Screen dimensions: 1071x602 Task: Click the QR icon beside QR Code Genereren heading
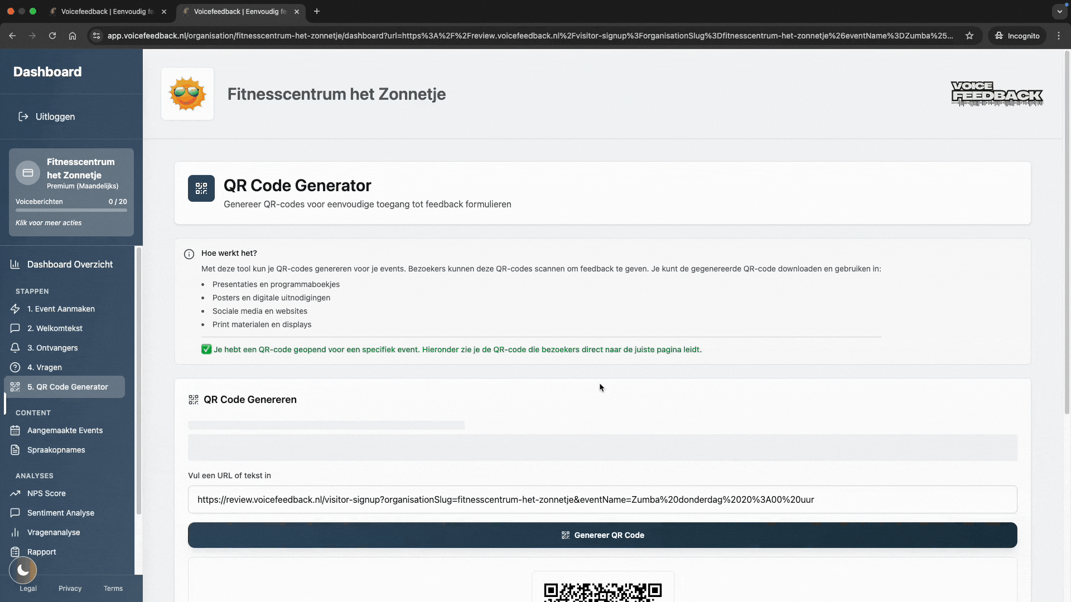194,400
